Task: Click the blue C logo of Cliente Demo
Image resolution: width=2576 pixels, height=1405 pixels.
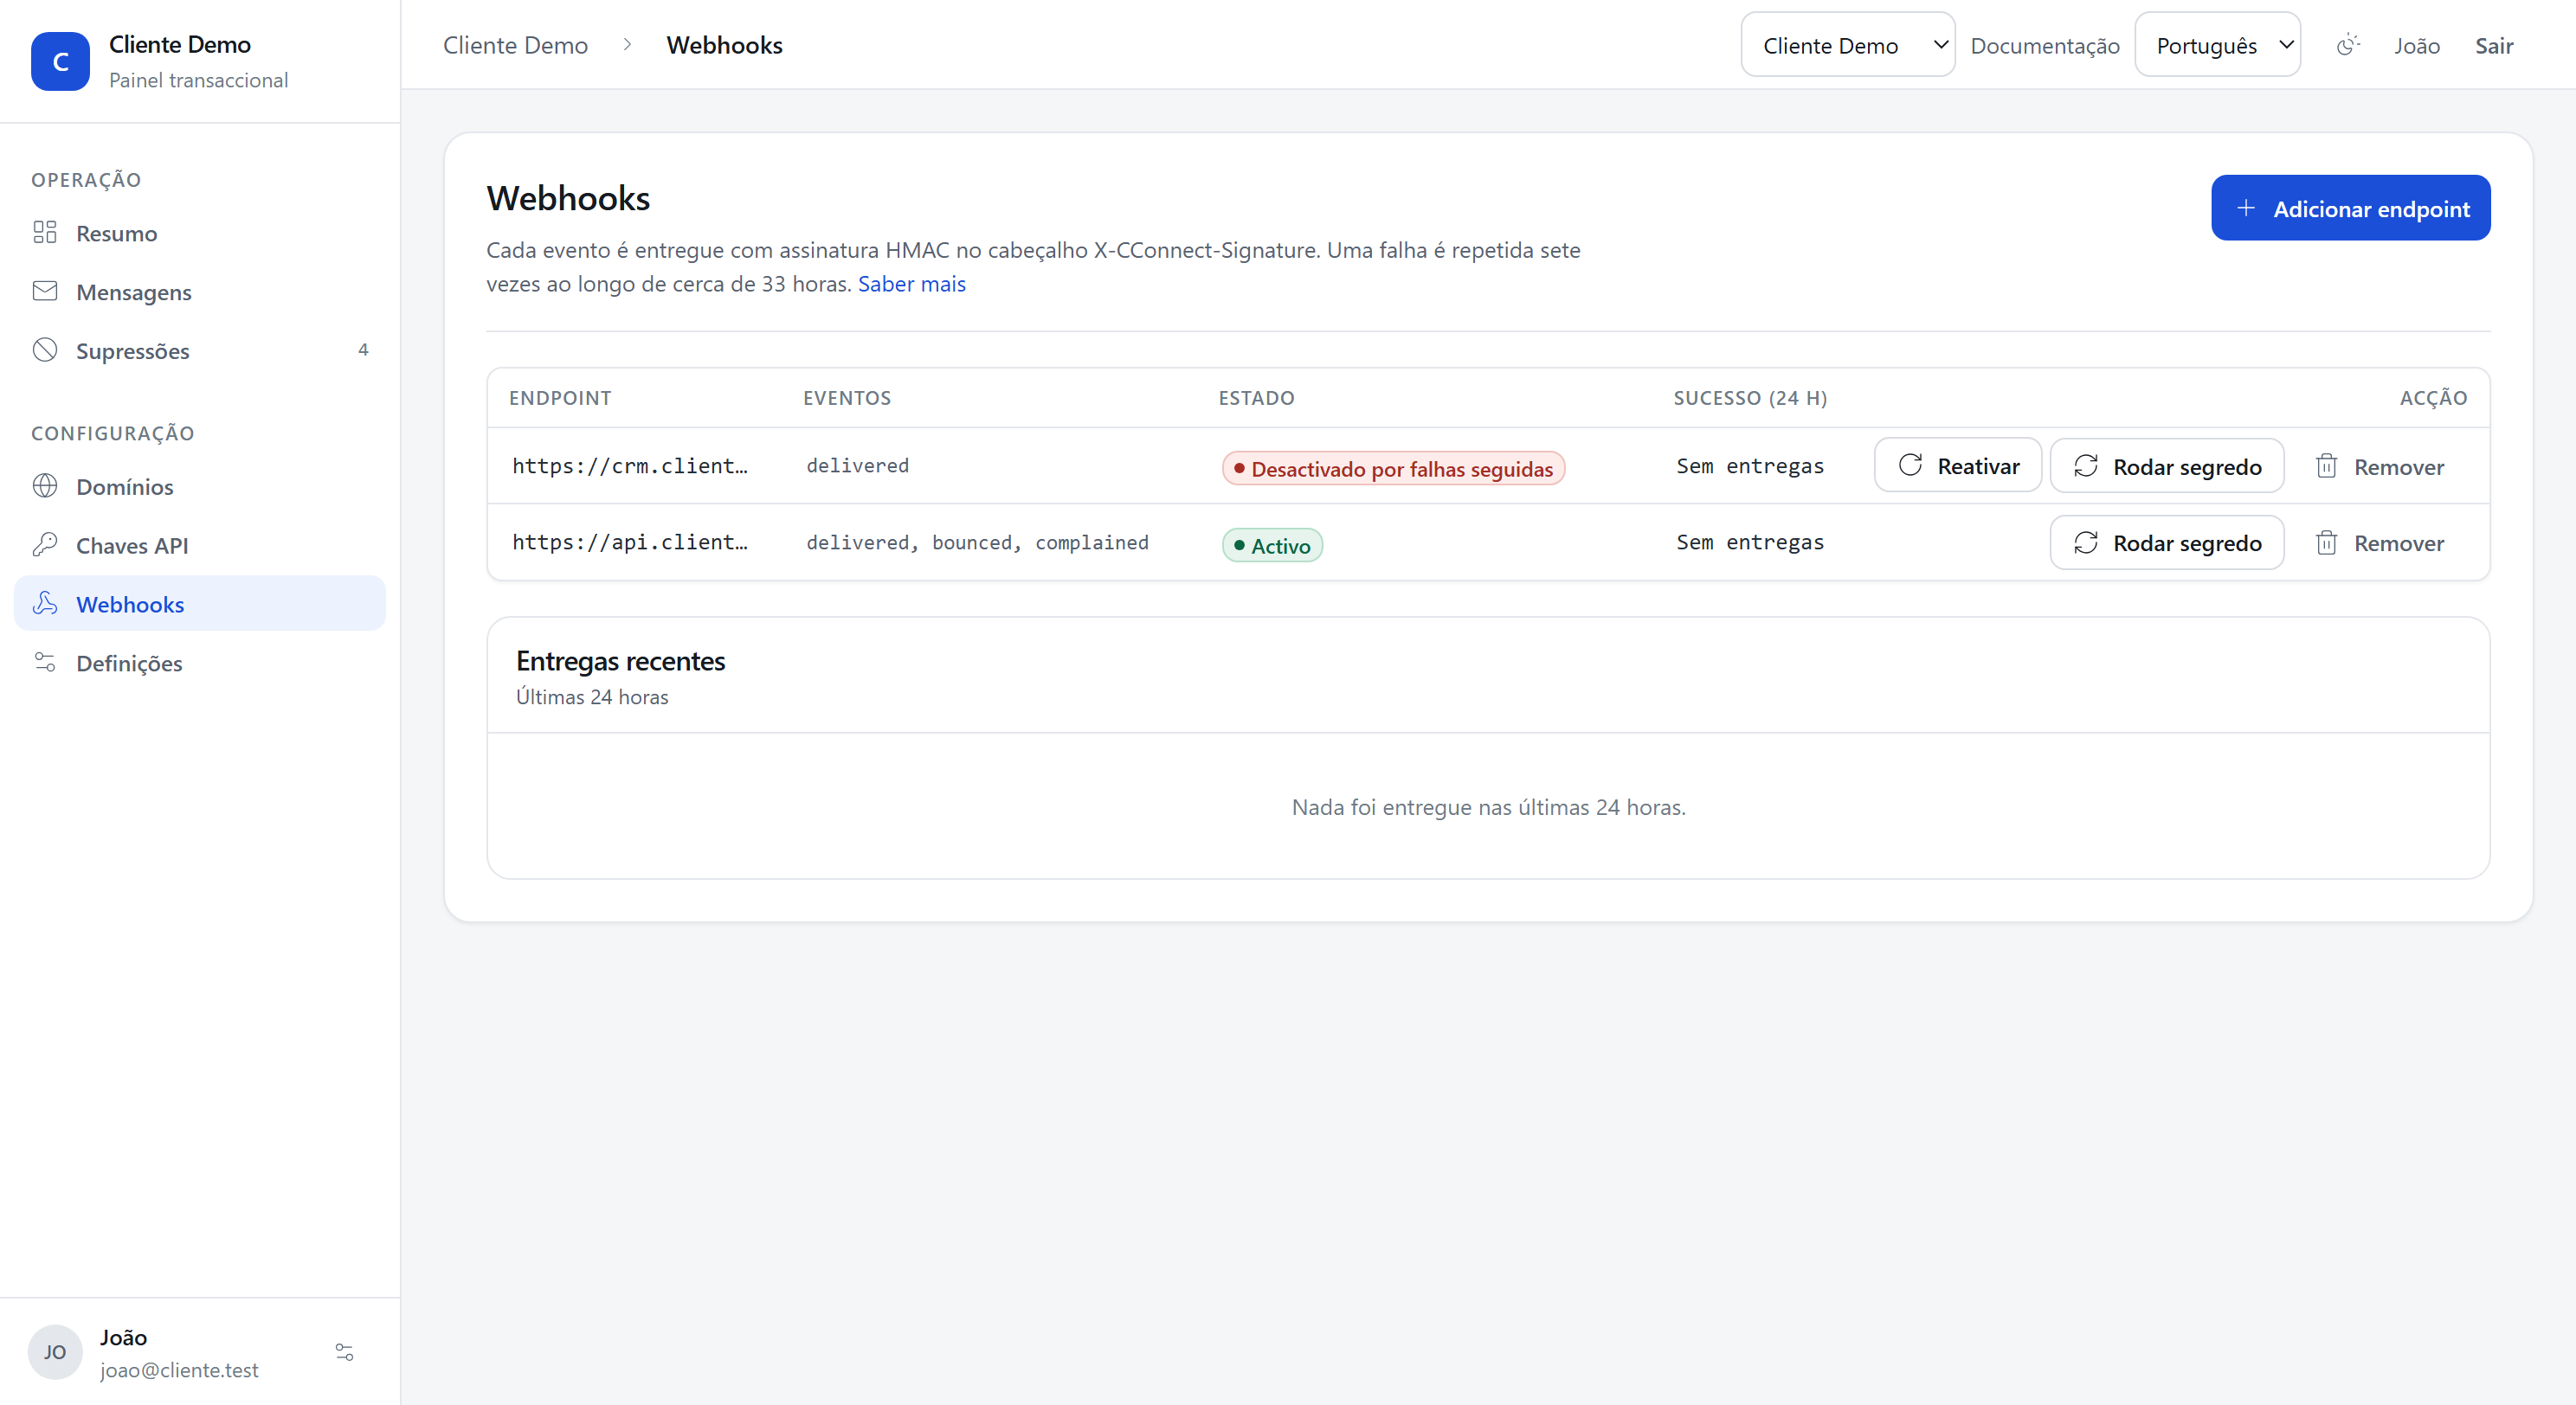Action: pyautogui.click(x=60, y=61)
